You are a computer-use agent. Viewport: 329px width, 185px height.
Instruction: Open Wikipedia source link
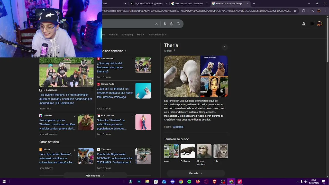[x=178, y=127]
